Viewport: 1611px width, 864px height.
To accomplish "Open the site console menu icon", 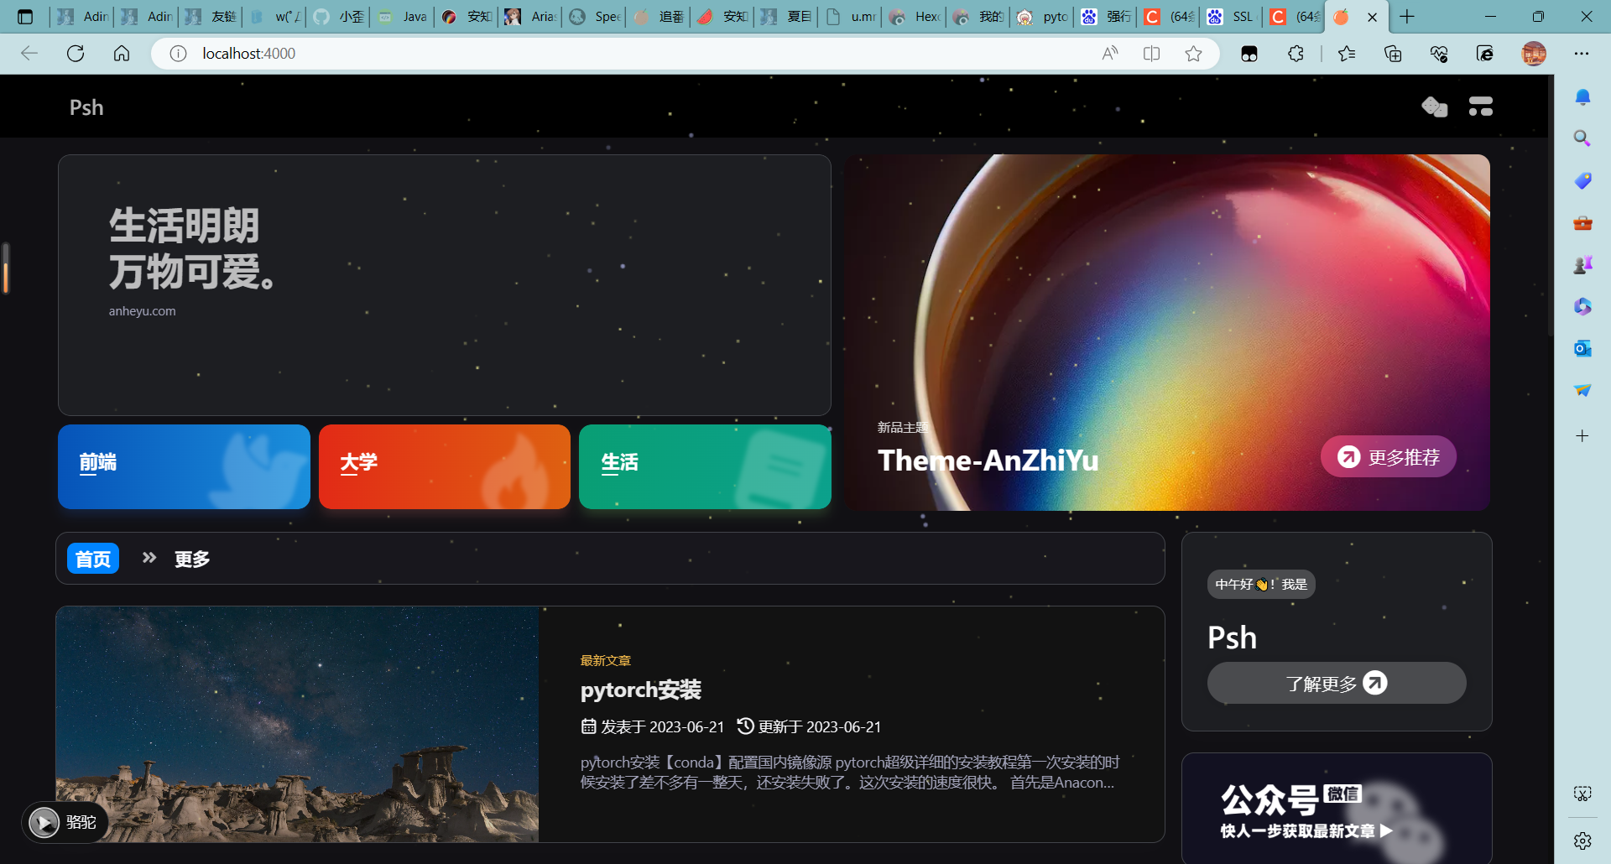I will (x=1480, y=107).
